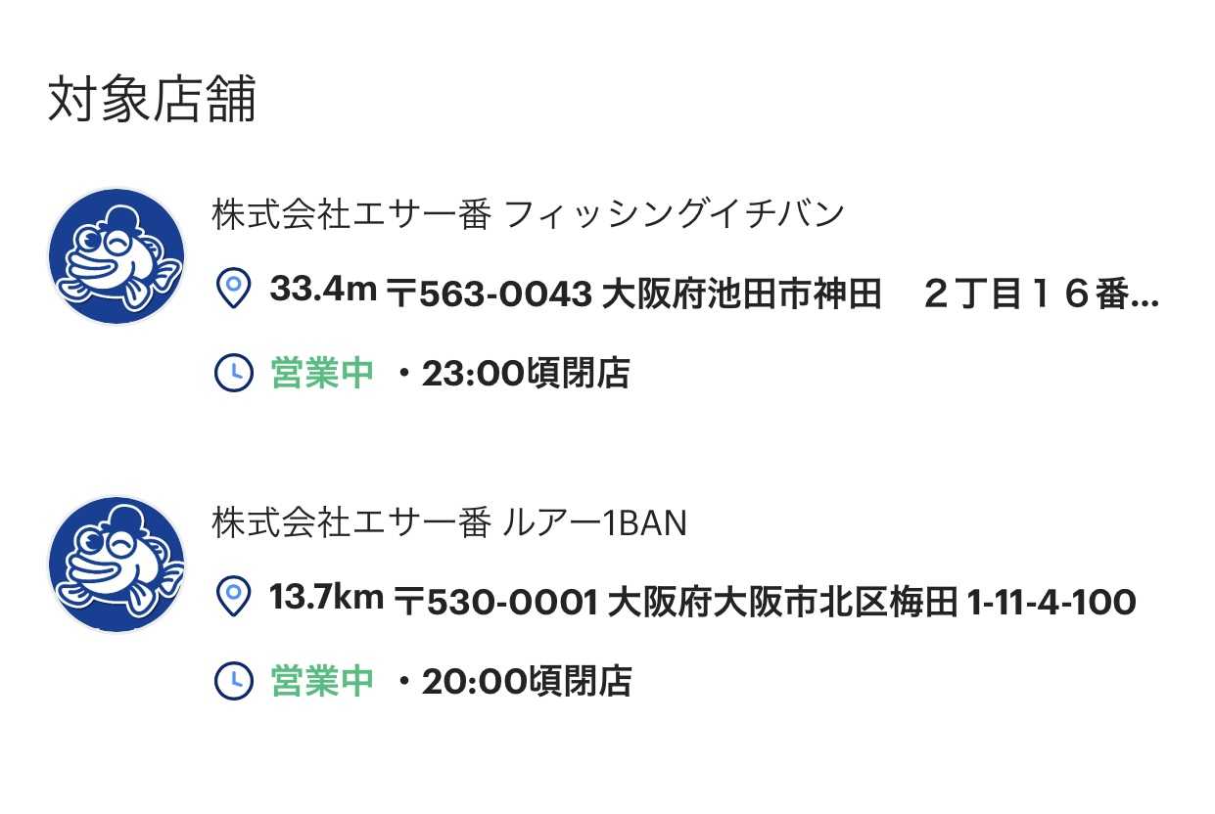Viewport: 1215px width, 814px height.
Task: Open the ルアー1BAN store fish logo
Action: (117, 565)
